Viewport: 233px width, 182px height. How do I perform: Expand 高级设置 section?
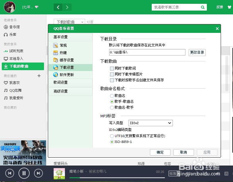[x=70, y=91]
